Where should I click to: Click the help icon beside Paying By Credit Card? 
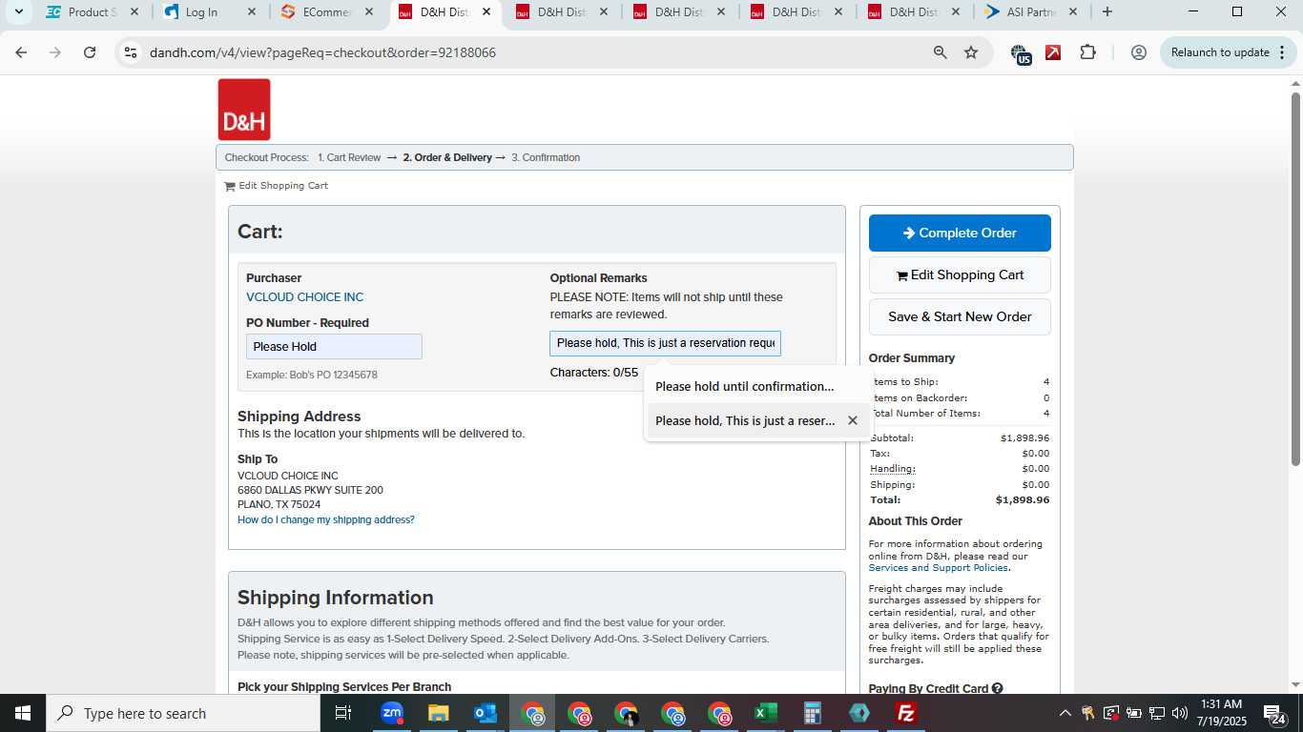coord(997,688)
